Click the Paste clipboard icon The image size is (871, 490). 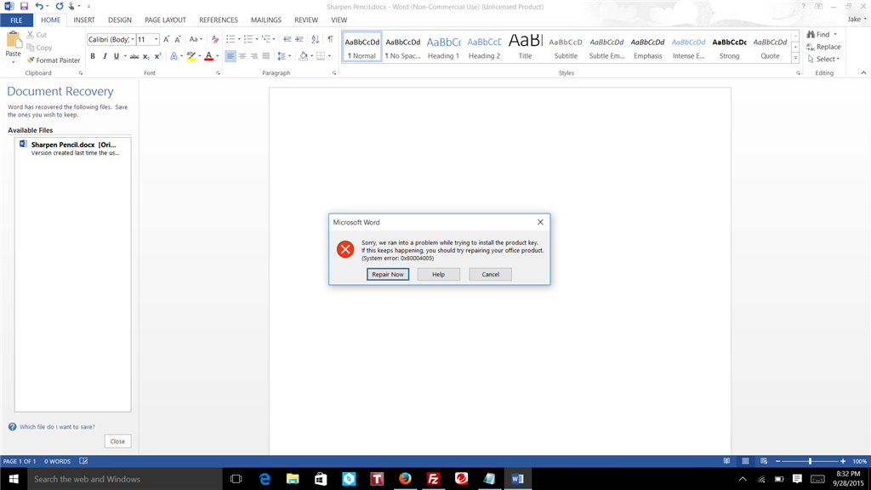(x=13, y=41)
